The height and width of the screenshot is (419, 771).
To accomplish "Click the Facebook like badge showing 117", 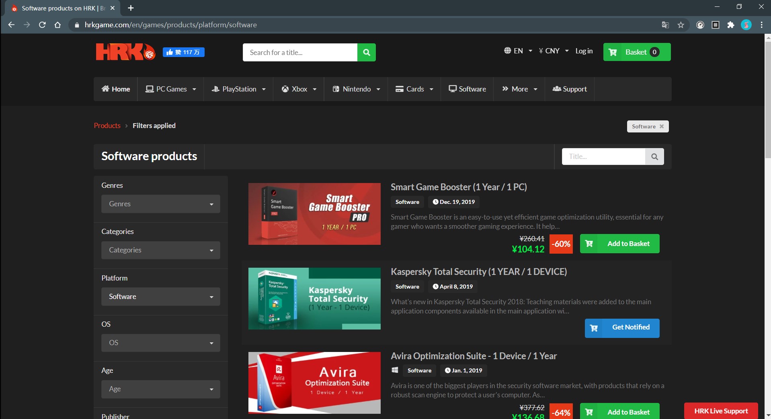I will pos(183,52).
